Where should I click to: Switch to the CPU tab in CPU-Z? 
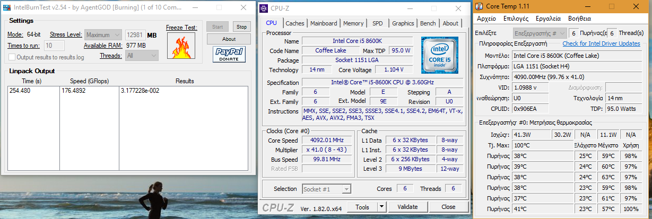[x=272, y=23]
